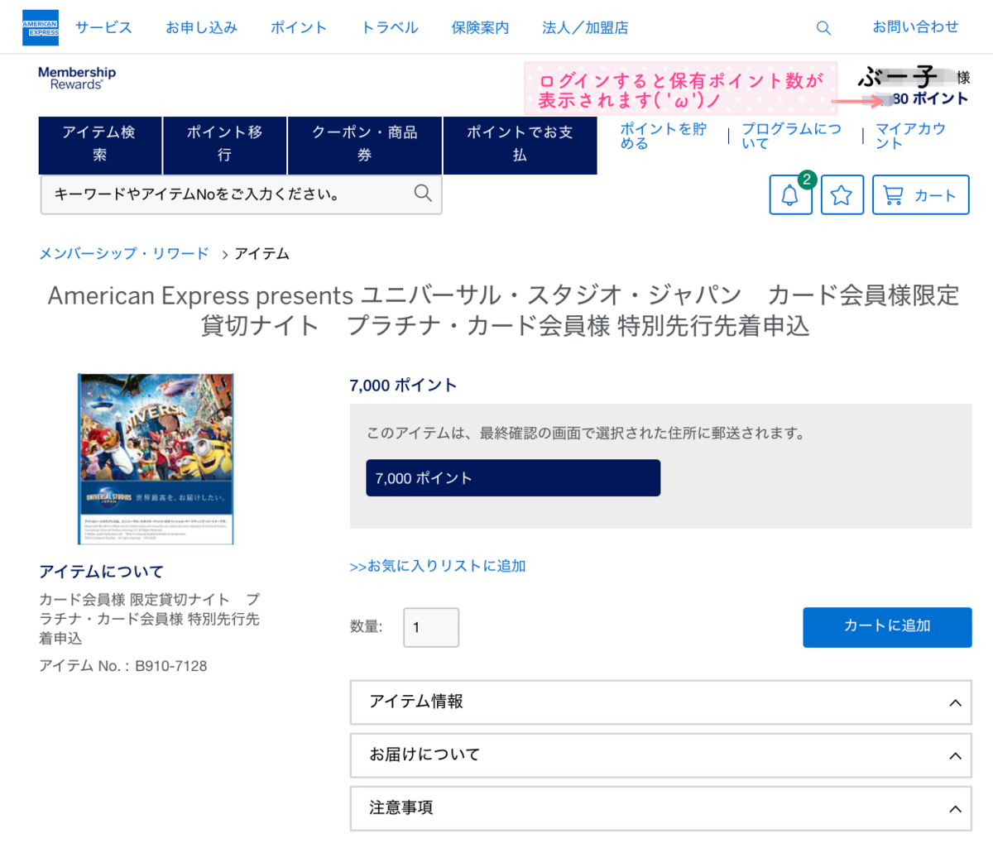Image resolution: width=993 pixels, height=848 pixels.
Task: Click the カートに追加 button
Action: tap(887, 627)
